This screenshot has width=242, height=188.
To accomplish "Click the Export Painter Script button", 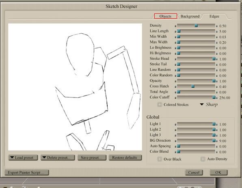I will click(27, 173).
